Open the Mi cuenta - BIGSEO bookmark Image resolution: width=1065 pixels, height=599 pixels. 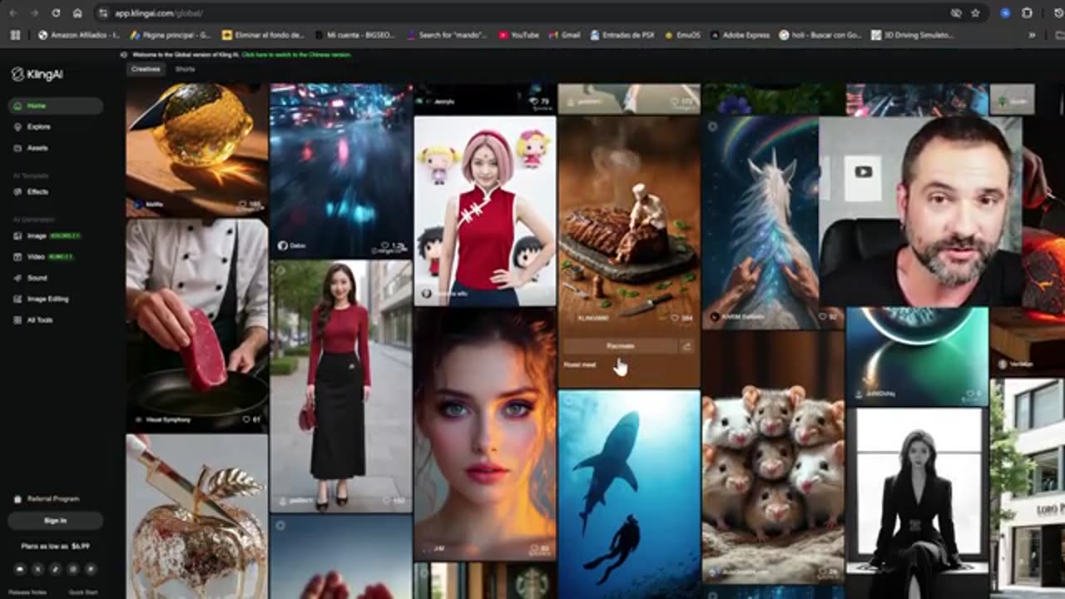355,35
